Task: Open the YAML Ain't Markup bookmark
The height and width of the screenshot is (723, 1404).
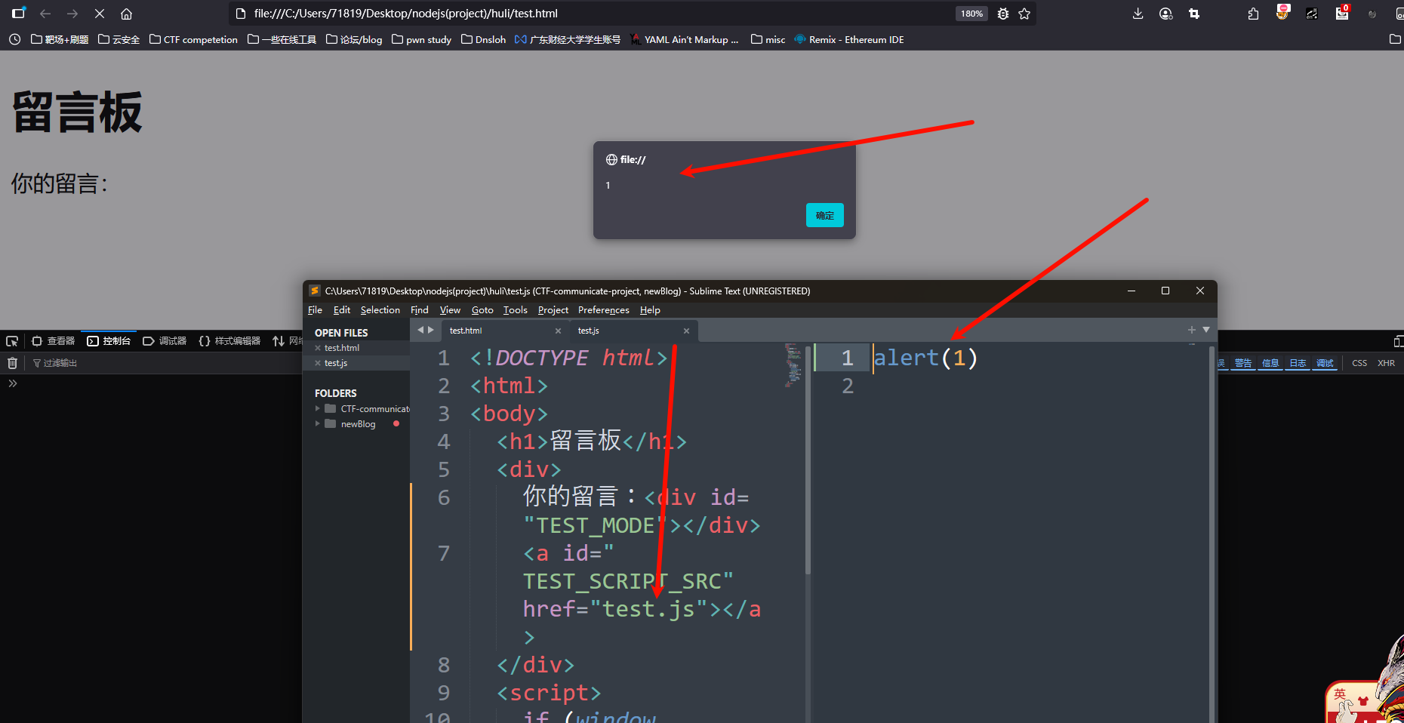Action: click(685, 39)
